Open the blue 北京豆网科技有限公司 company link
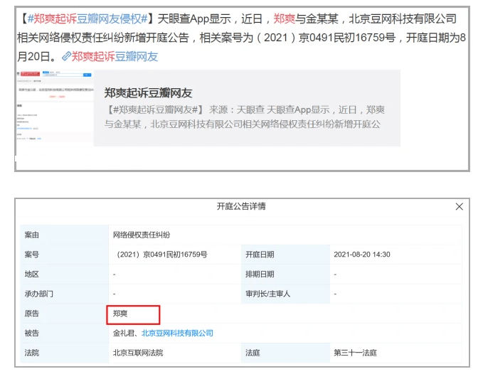The image size is (483, 374). click(177, 333)
